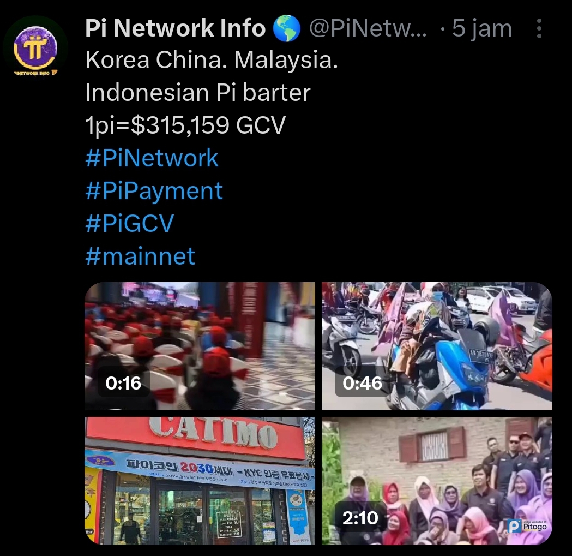Screen dimensions: 572x556
Task: Open the @PiNetw... handle link
Action: point(368,28)
